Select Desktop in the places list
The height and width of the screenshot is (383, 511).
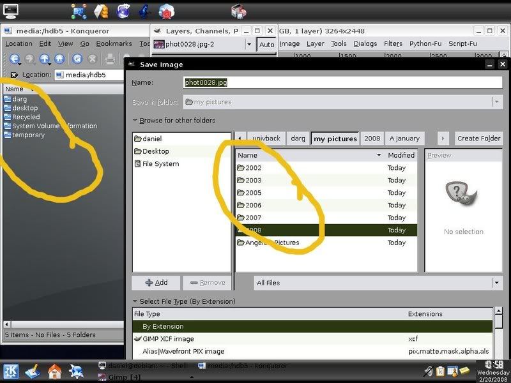(x=182, y=151)
